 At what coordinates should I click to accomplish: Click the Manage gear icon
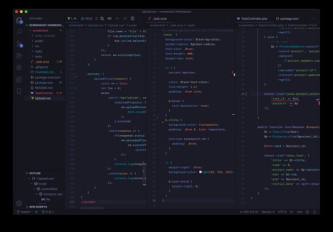pos(19,203)
